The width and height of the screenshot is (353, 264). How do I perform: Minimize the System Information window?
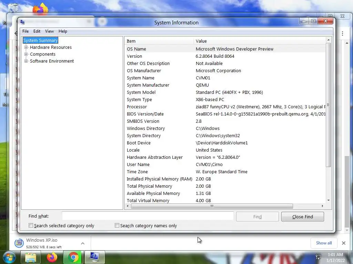click(304, 21)
